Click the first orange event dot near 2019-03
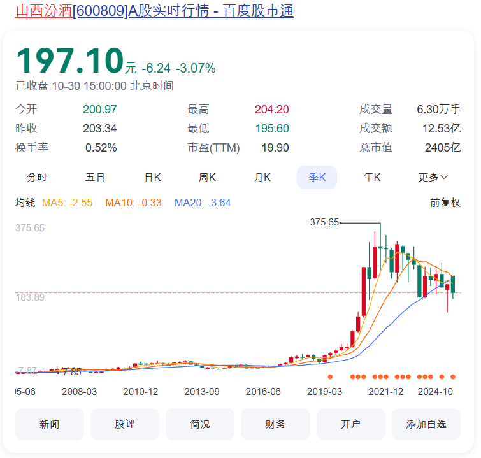Image resolution: width=481 pixels, height=458 pixels. point(330,376)
